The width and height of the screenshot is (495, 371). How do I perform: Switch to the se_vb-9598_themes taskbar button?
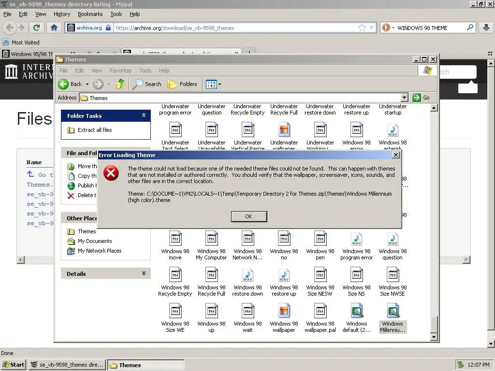tap(67, 365)
